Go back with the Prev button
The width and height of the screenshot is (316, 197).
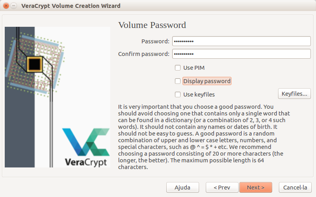point(221,187)
